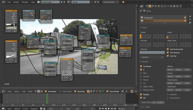Adjust the Alpha Threshold slider
Image resolution: width=193 pixels, height=110 pixels.
[x=152, y=102]
